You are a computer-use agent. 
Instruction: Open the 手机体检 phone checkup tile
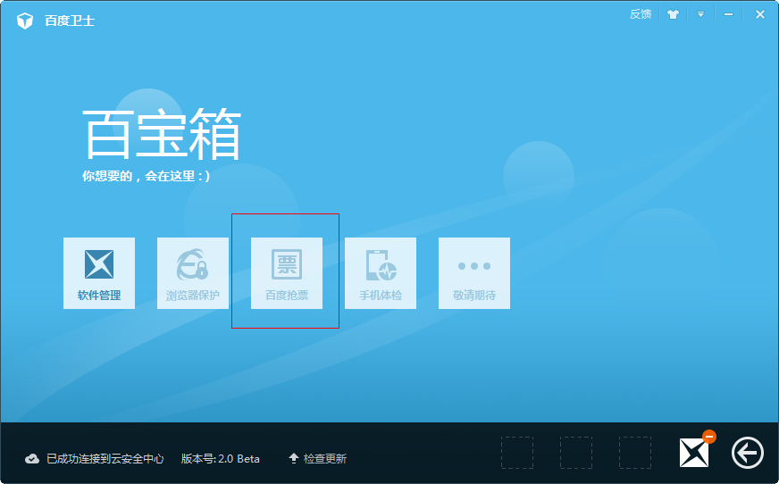[x=381, y=273]
